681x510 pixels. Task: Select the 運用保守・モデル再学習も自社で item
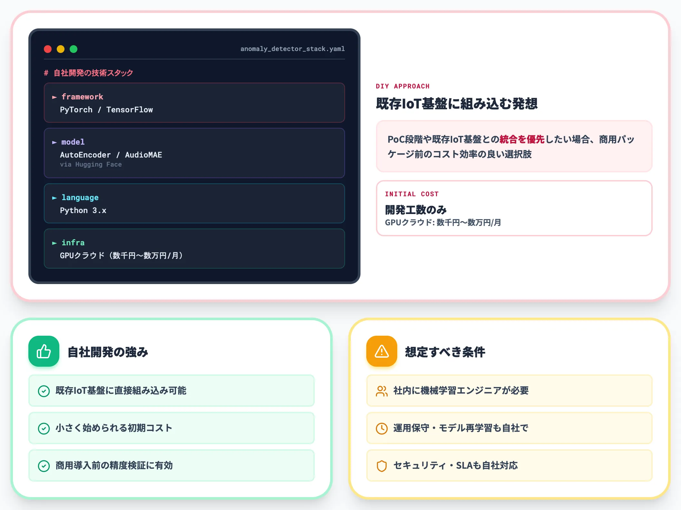pyautogui.click(x=509, y=428)
